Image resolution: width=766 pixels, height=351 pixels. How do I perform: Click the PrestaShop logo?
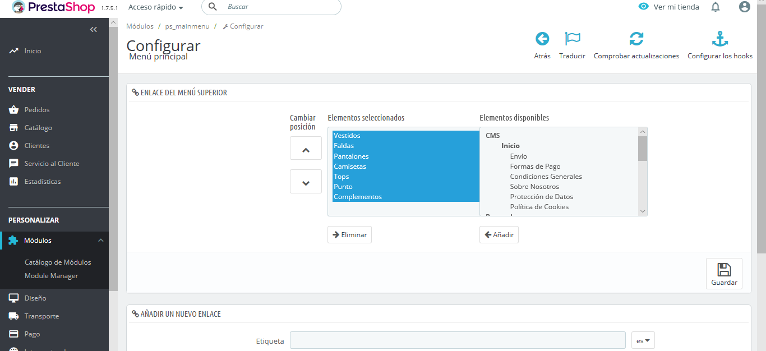click(54, 7)
